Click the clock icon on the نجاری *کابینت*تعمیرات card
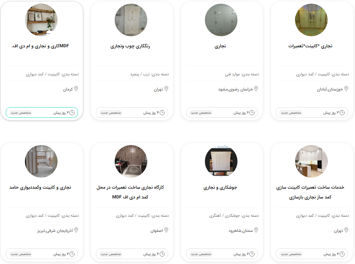The height and width of the screenshot is (264, 355). pyautogui.click(x=342, y=112)
